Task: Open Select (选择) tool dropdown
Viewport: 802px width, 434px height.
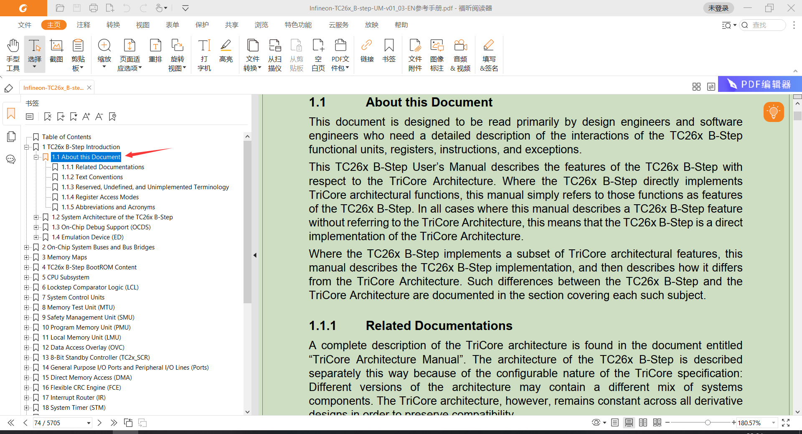Action: click(35, 67)
